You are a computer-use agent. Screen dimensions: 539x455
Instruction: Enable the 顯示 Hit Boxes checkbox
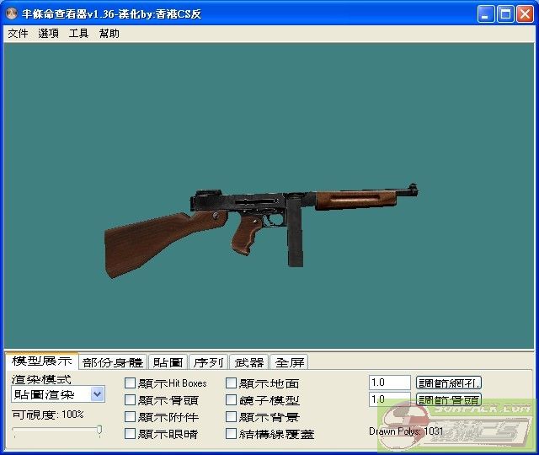pos(130,383)
